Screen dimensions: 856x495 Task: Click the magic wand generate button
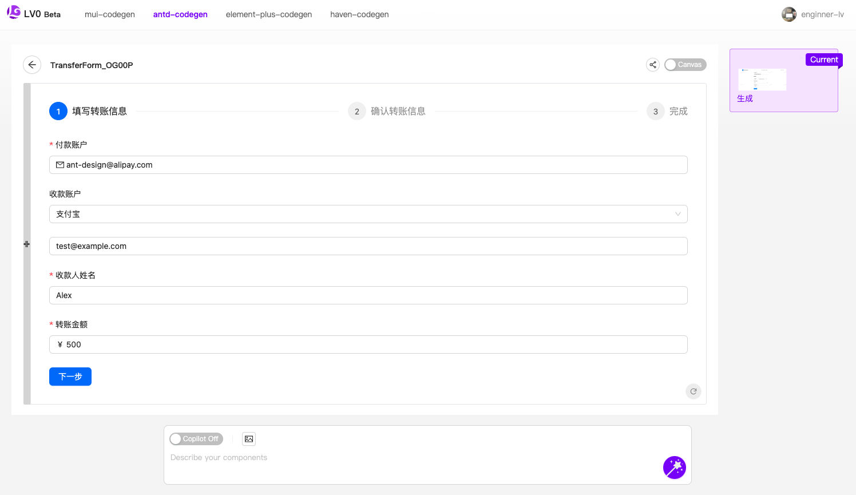pos(674,468)
